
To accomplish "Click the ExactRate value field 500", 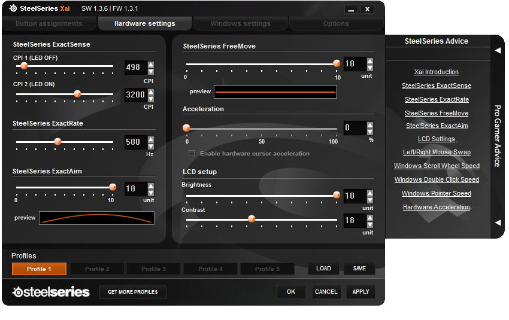I will click(136, 142).
